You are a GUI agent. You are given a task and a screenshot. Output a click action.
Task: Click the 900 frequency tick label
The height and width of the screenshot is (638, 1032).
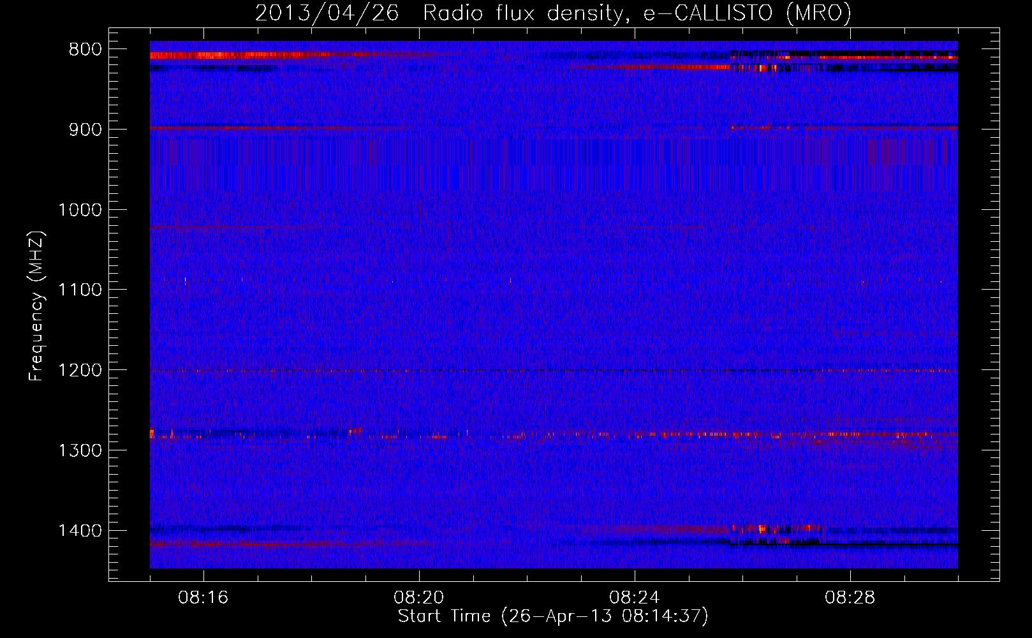point(85,130)
